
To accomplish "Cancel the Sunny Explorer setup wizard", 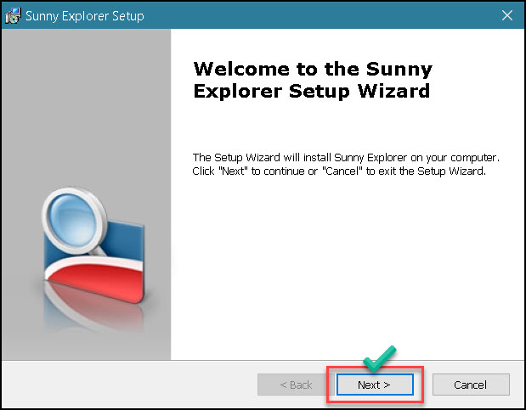I will pos(471,385).
